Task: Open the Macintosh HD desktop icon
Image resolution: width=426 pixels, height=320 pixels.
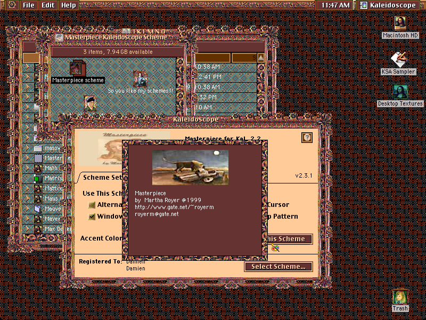Action: coord(400,23)
